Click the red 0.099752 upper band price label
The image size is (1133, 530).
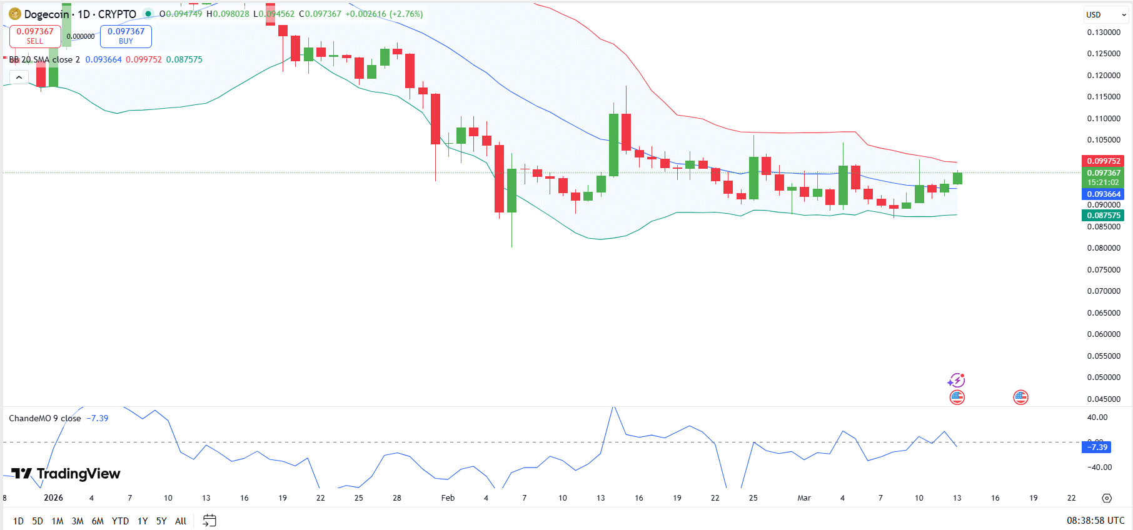coord(1104,161)
